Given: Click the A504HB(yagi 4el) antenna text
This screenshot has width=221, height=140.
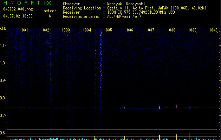Looking at the screenshot, I should [124, 16].
